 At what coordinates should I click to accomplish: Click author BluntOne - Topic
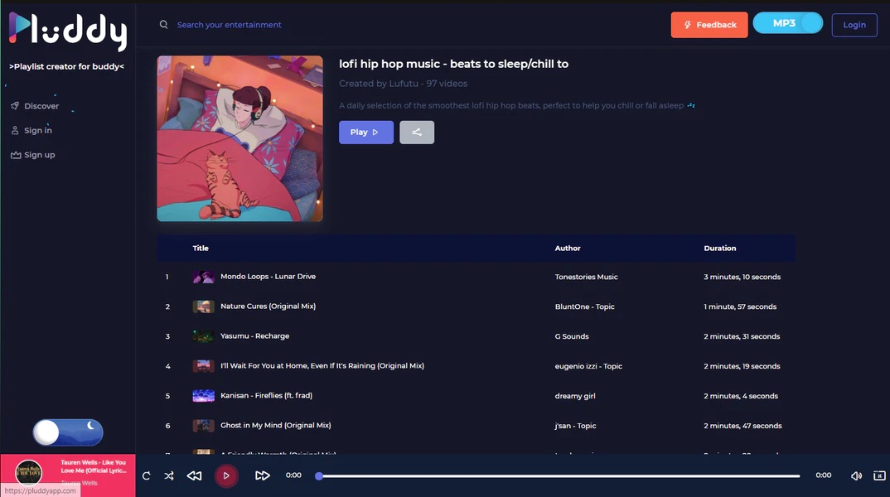(584, 306)
